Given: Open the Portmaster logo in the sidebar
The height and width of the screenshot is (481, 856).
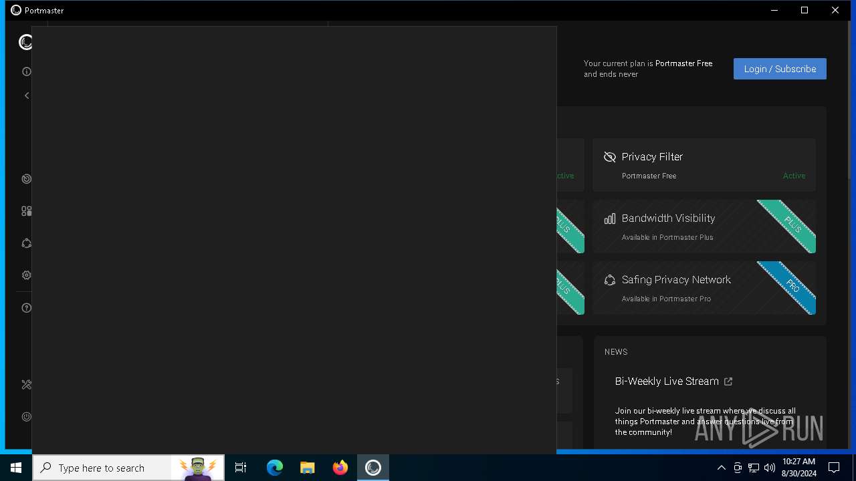Looking at the screenshot, I should click(x=25, y=43).
